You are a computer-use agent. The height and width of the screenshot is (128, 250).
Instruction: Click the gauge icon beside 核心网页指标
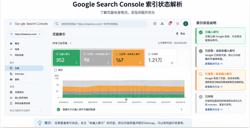point(11,98)
